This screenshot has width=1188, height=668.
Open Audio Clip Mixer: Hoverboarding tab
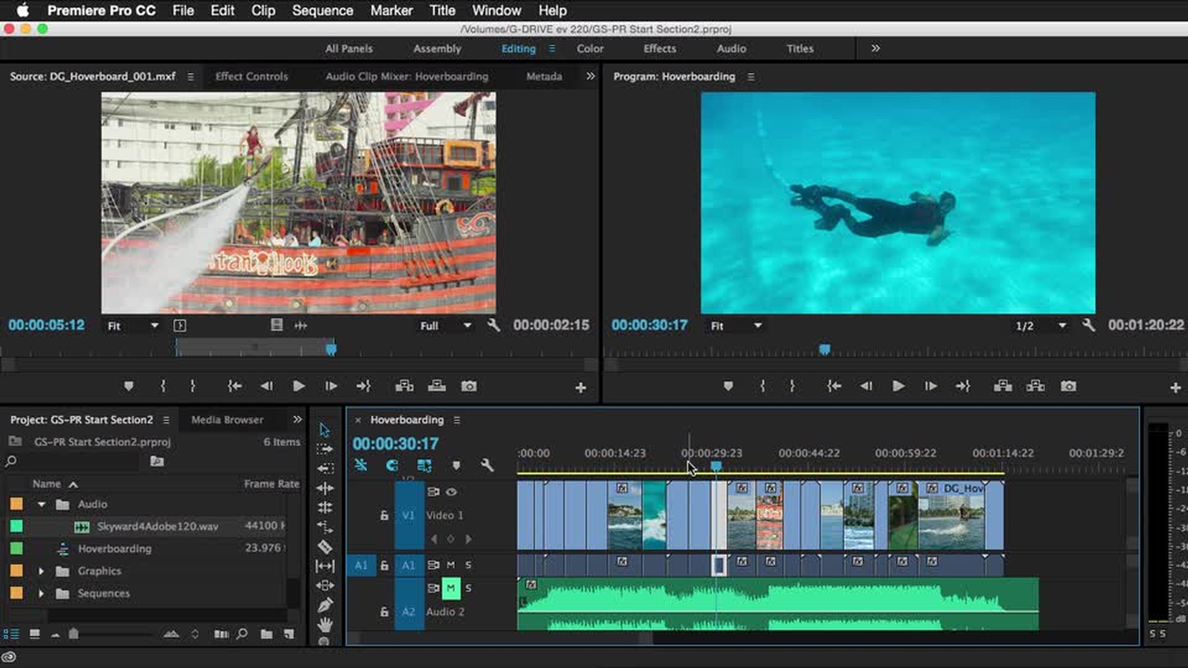pyautogui.click(x=407, y=77)
